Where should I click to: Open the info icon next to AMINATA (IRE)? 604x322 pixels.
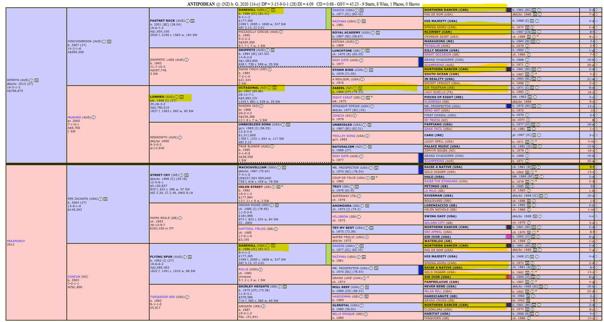264,306
